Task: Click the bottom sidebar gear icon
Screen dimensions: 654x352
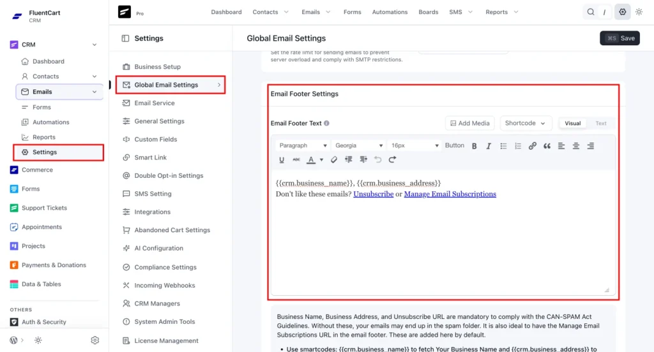Action: coord(95,341)
